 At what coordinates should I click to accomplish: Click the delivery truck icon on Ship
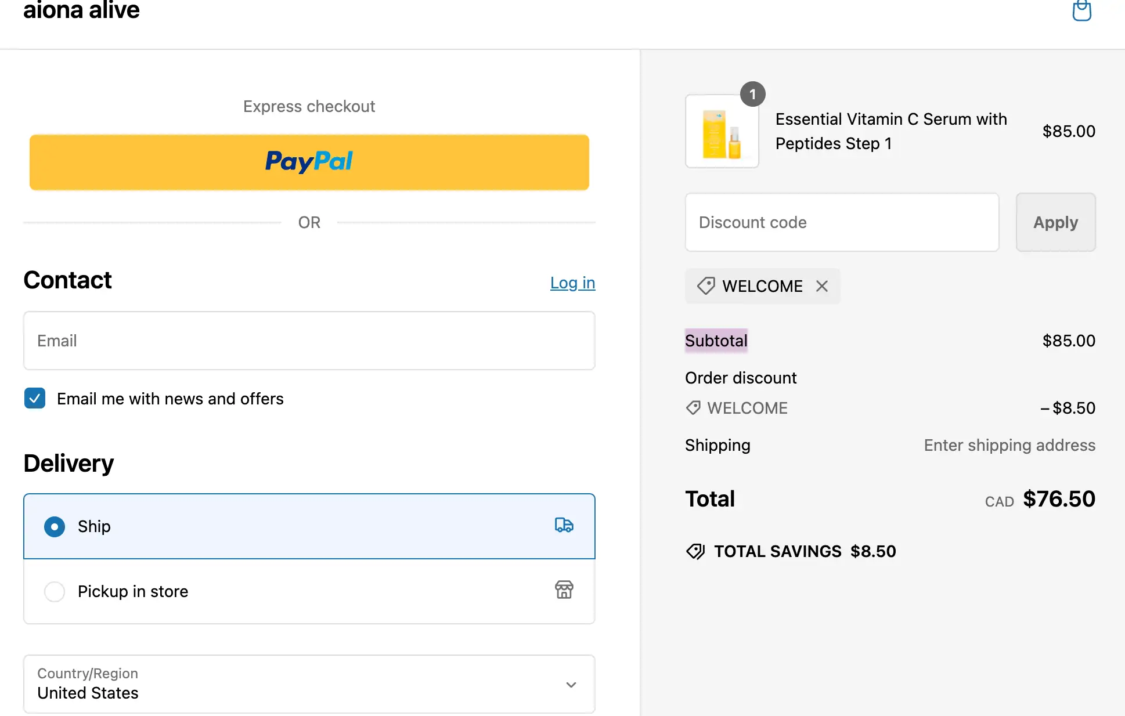tap(564, 525)
